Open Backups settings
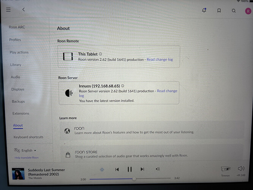Viewport: 253px width, 190px height. point(18,101)
